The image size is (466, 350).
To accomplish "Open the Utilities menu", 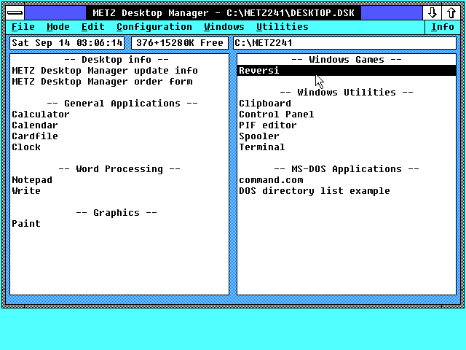I will point(283,27).
